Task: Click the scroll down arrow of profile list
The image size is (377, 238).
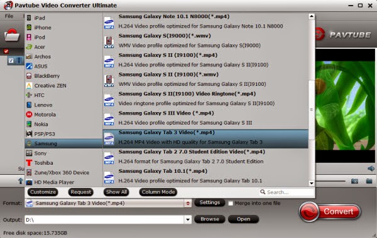Action: tap(312, 184)
